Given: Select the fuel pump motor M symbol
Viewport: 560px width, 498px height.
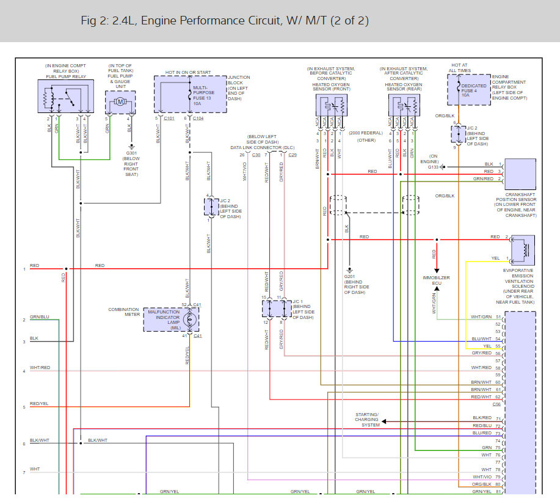Looking at the screenshot, I should pos(120,100).
